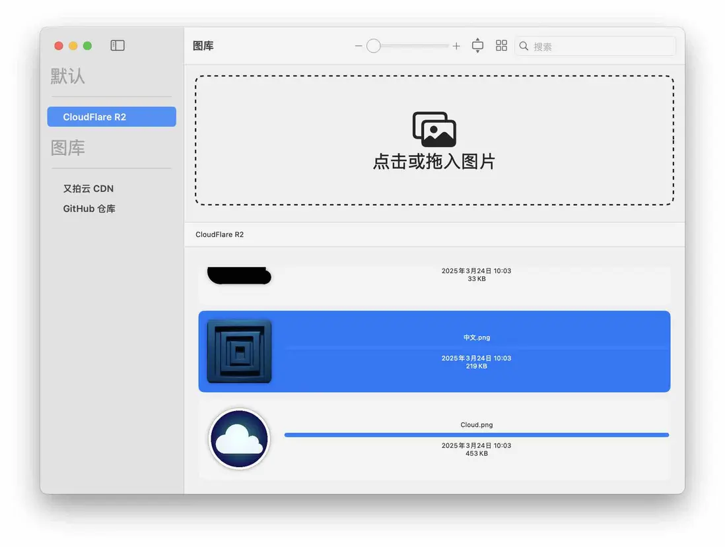Click the 453 KB file size

476,454
